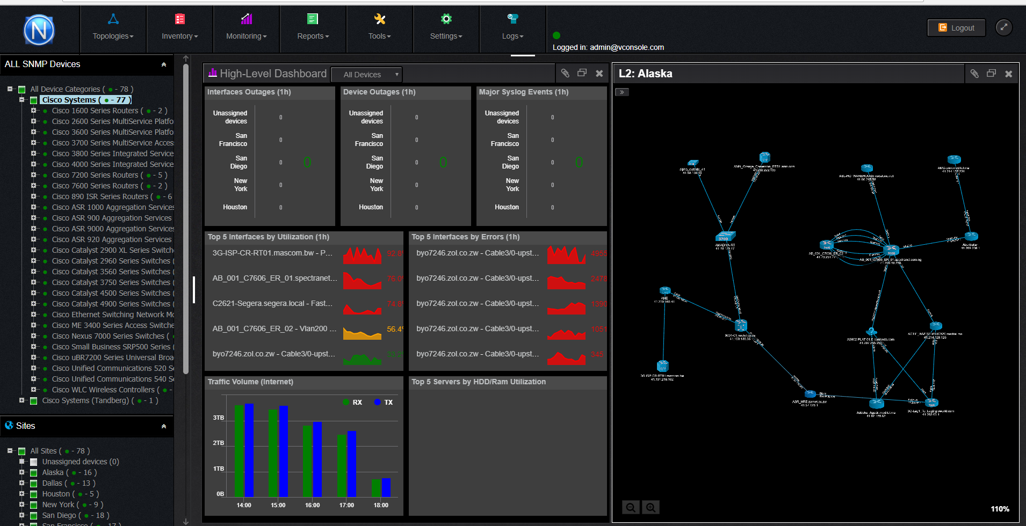Select Cisco 3600 Series MultiService Platform

click(113, 132)
